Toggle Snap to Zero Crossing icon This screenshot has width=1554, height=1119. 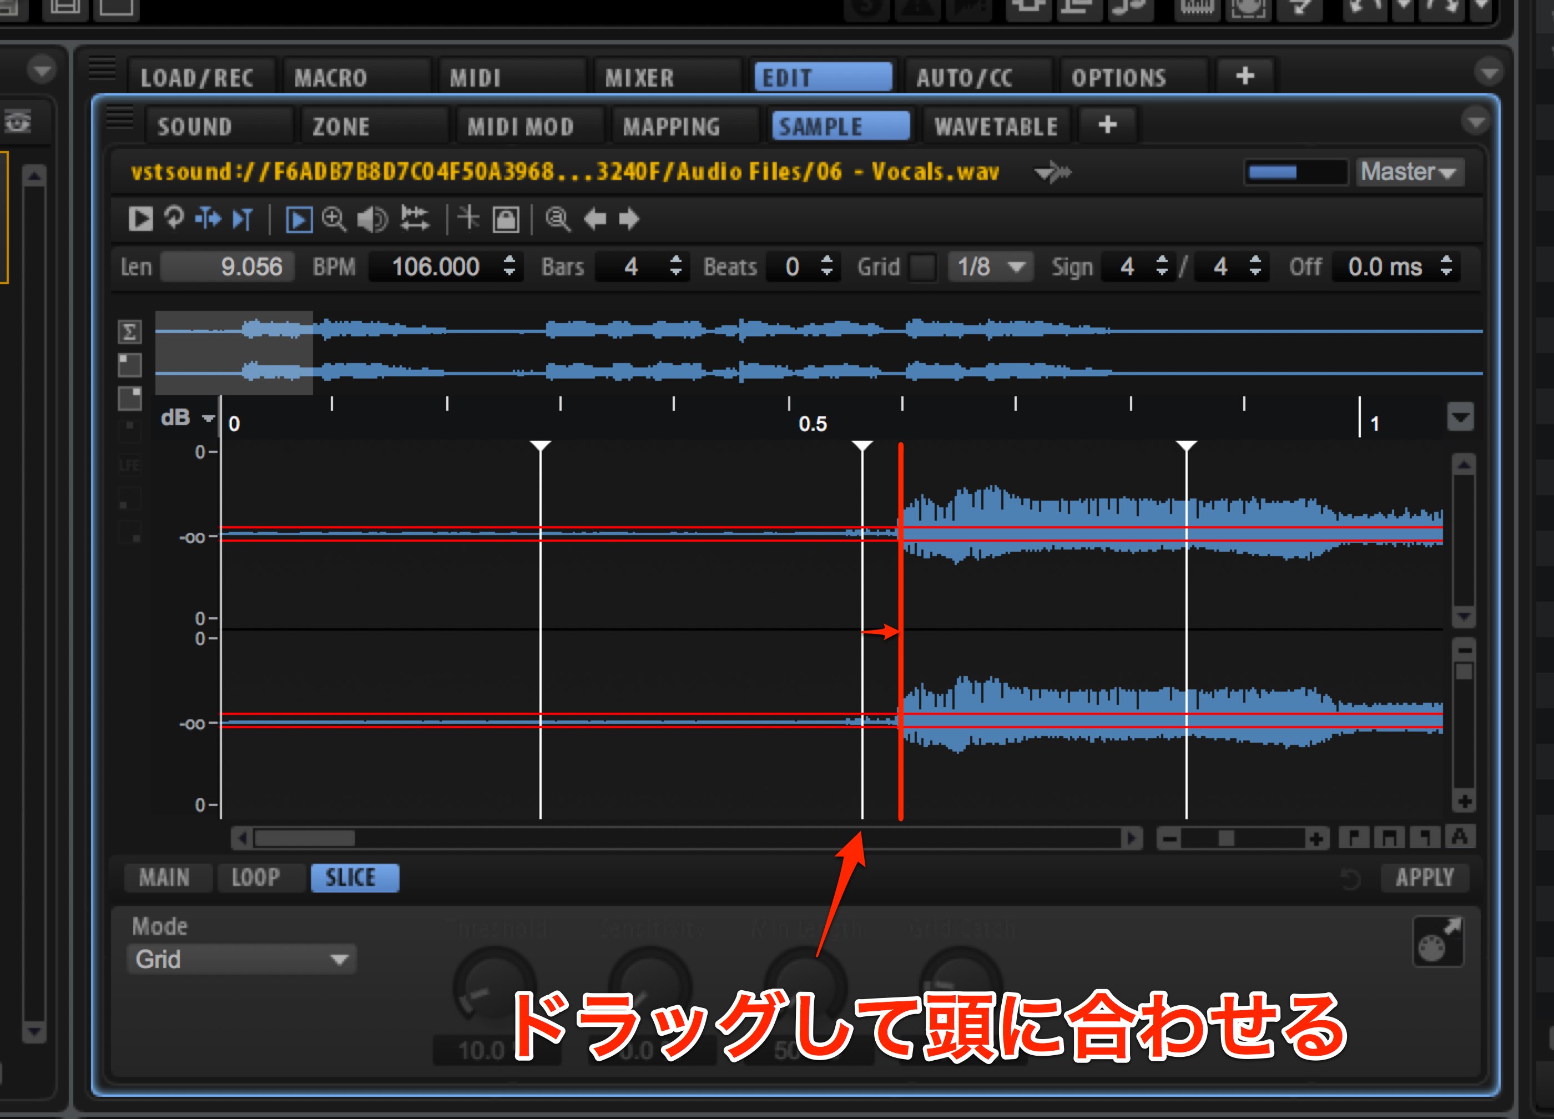(x=468, y=219)
